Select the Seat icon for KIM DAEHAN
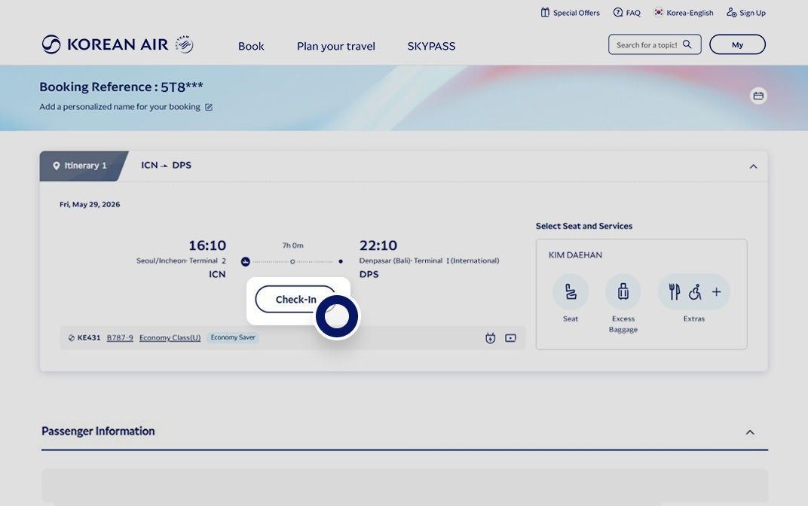 (571, 292)
